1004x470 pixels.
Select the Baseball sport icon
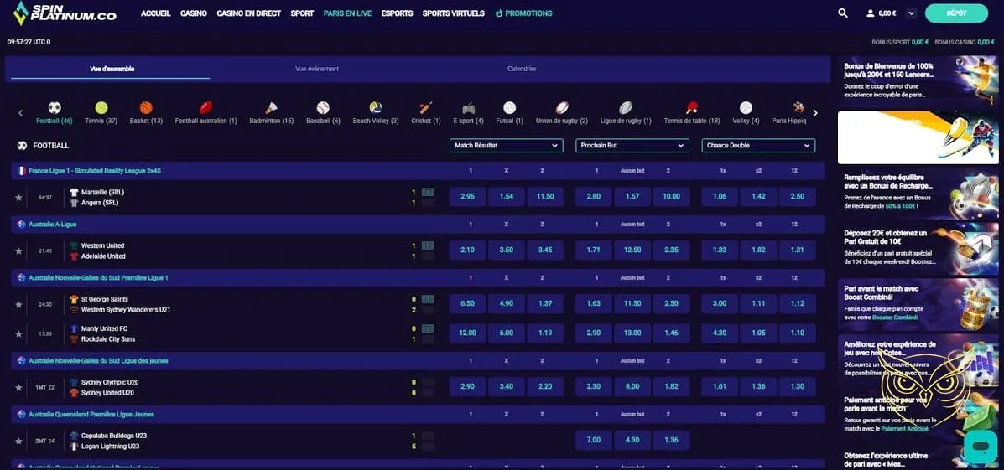323,107
